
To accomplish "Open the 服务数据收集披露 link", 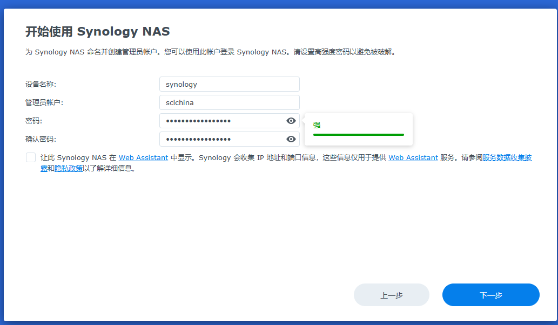I will tap(507, 158).
